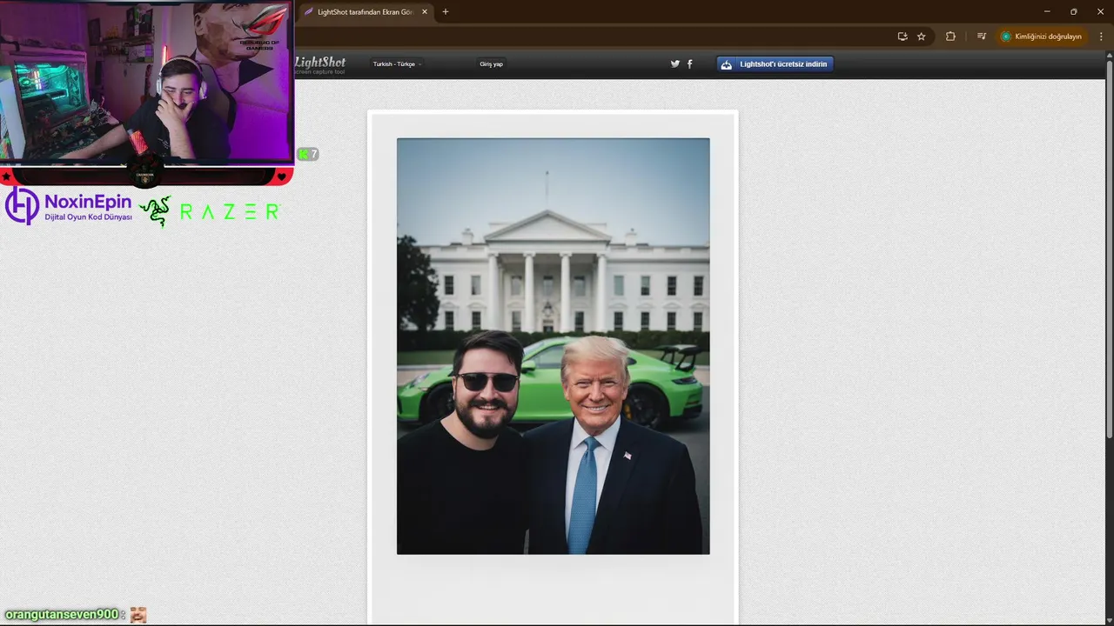
Task: Open a new browser tab
Action: (446, 12)
